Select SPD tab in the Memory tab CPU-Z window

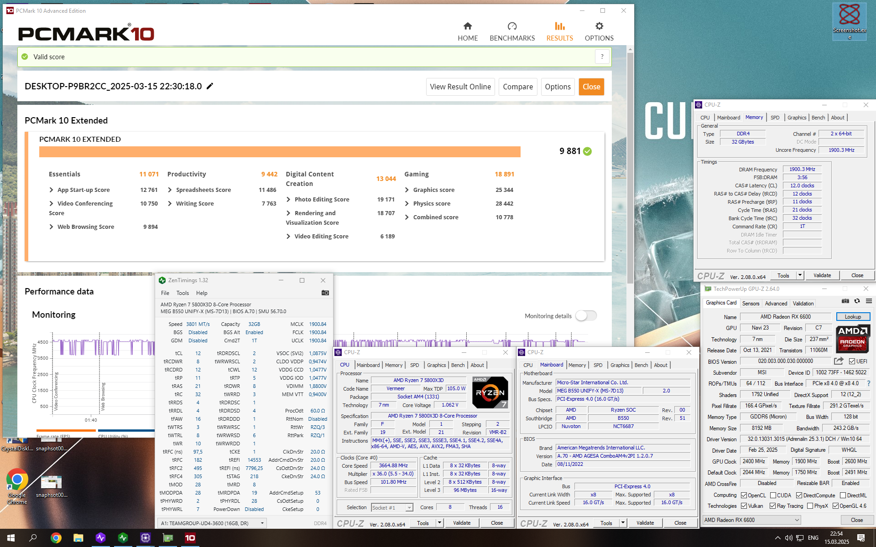[775, 118]
